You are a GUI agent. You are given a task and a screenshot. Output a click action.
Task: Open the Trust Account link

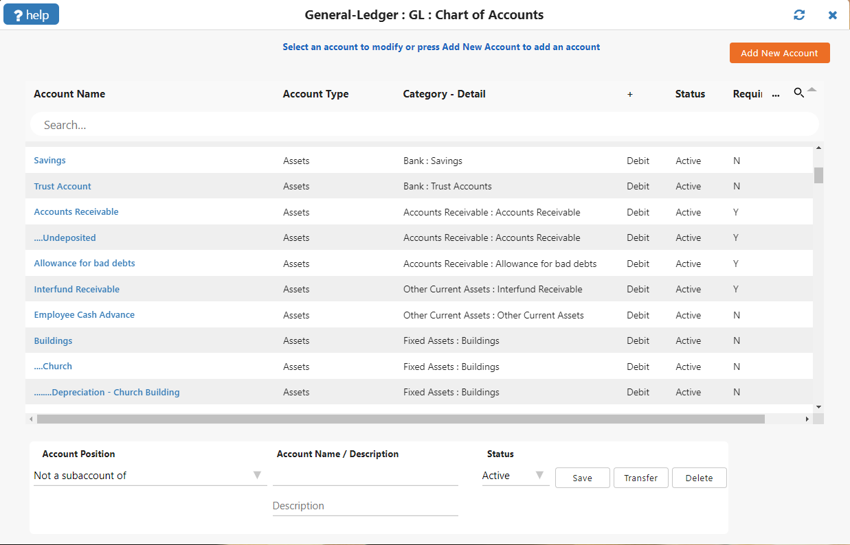click(x=63, y=187)
